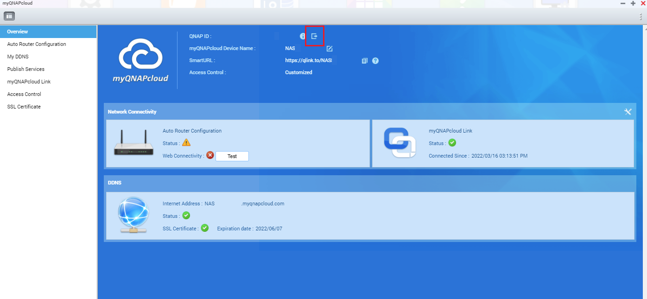Toggle the sidebar panel icon
The image size is (647, 299).
[x=9, y=16]
